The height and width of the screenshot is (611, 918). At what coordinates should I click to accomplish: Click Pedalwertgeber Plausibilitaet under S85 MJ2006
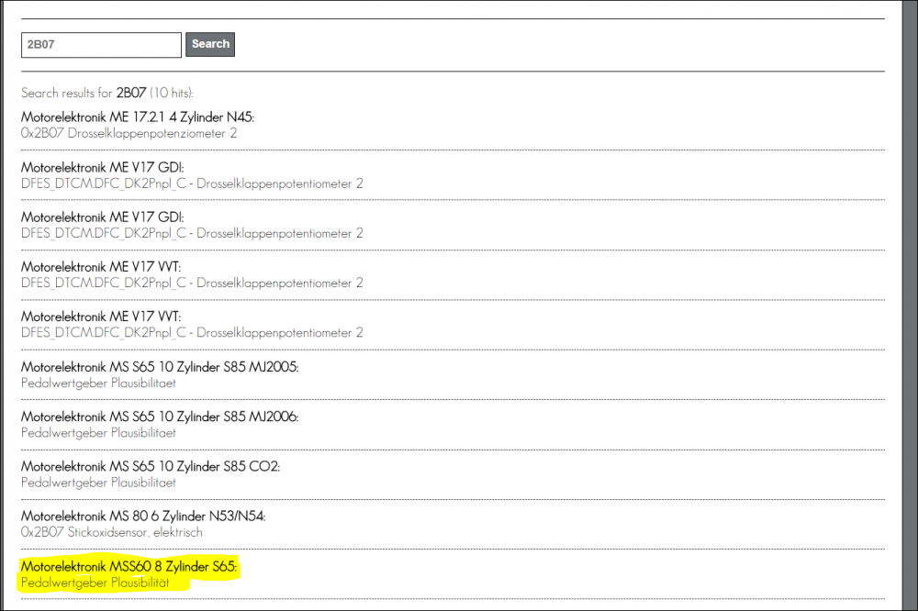tap(98, 433)
